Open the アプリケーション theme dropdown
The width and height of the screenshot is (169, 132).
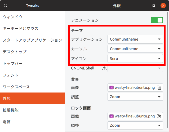click(x=135, y=39)
